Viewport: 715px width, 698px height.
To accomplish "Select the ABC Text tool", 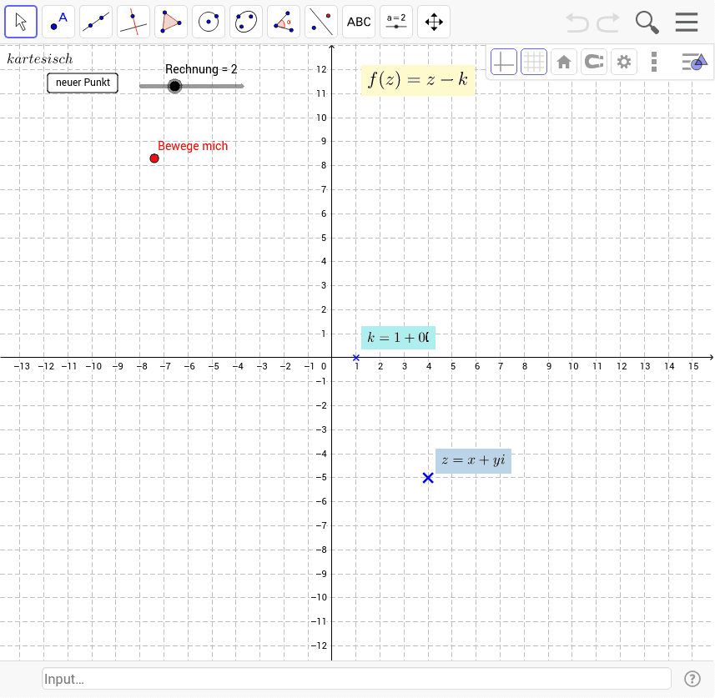I will pos(359,22).
